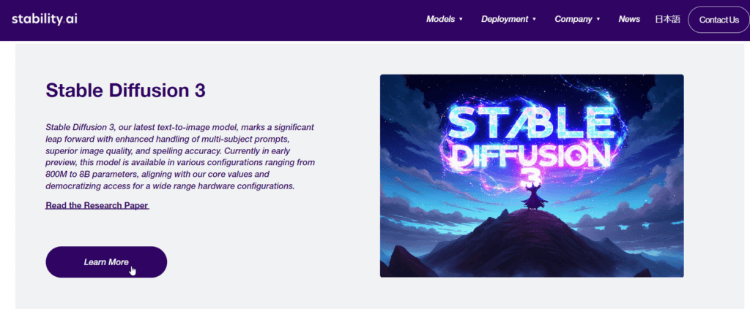
Task: Click the Learn More button
Action: [x=106, y=262]
